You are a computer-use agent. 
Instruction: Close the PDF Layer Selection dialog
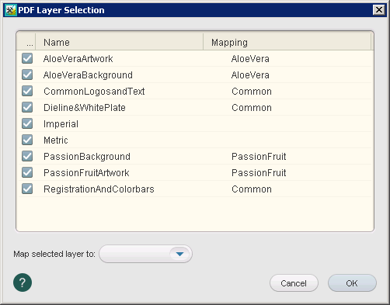[x=379, y=10]
